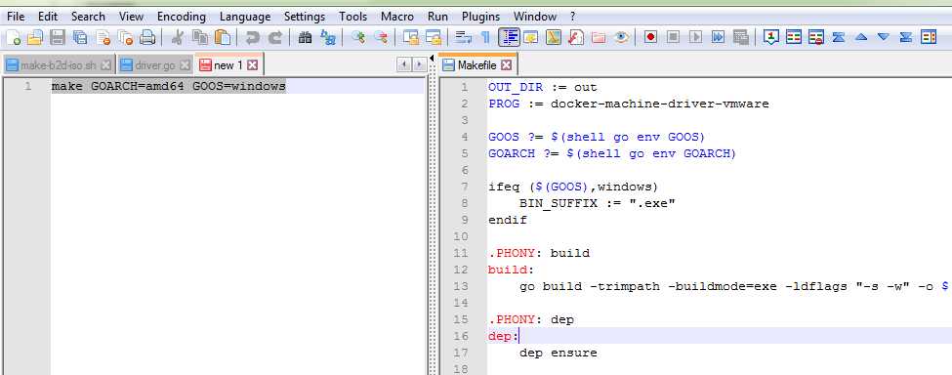Close the Makefile tab

pos(507,64)
